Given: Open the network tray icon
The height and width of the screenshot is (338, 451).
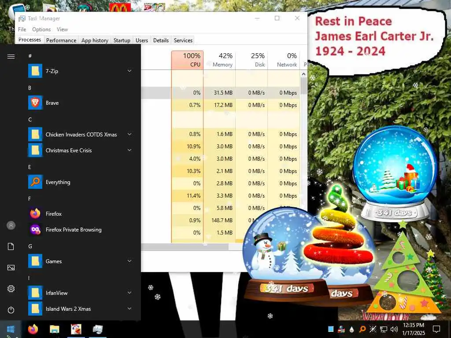Looking at the screenshot, I should 384,329.
